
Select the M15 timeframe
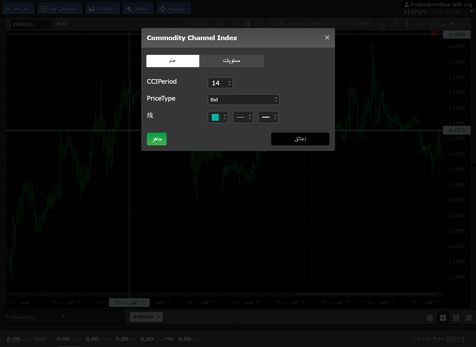(302, 24)
